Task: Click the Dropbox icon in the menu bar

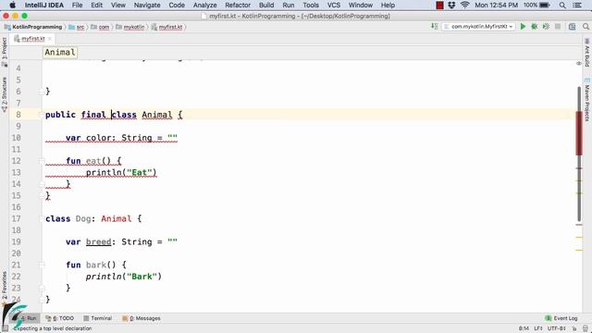Action: [x=451, y=5]
